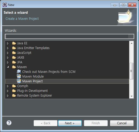
Task: Select the 'JavaScript' row label
Action: 24,53
